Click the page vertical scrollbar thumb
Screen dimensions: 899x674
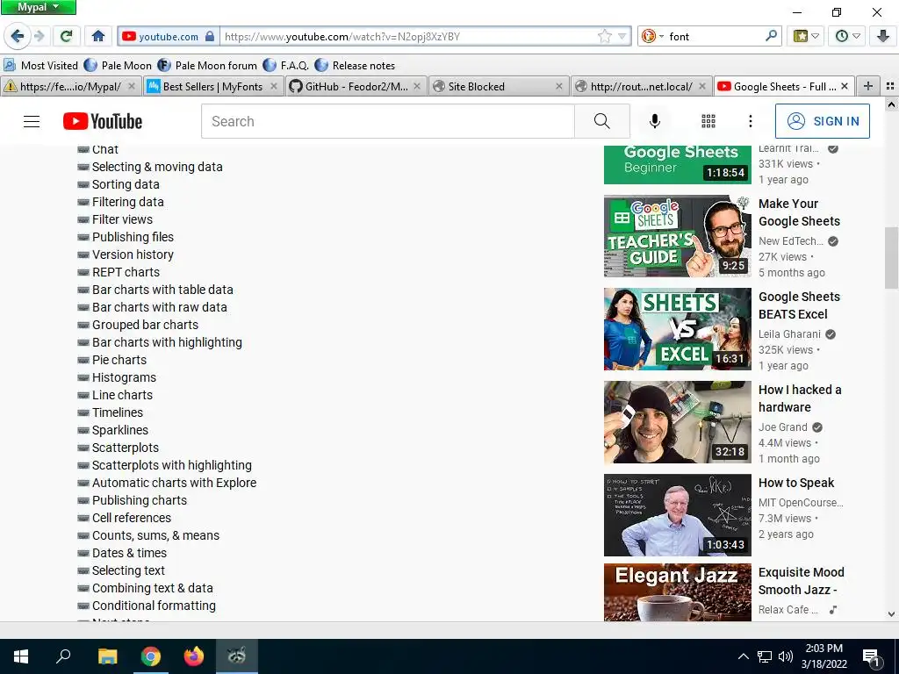tap(891, 258)
